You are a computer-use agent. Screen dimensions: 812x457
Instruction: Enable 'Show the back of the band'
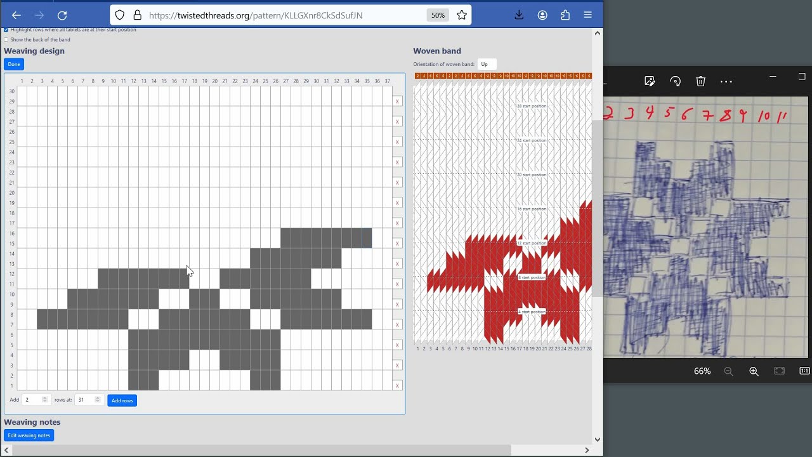point(6,39)
